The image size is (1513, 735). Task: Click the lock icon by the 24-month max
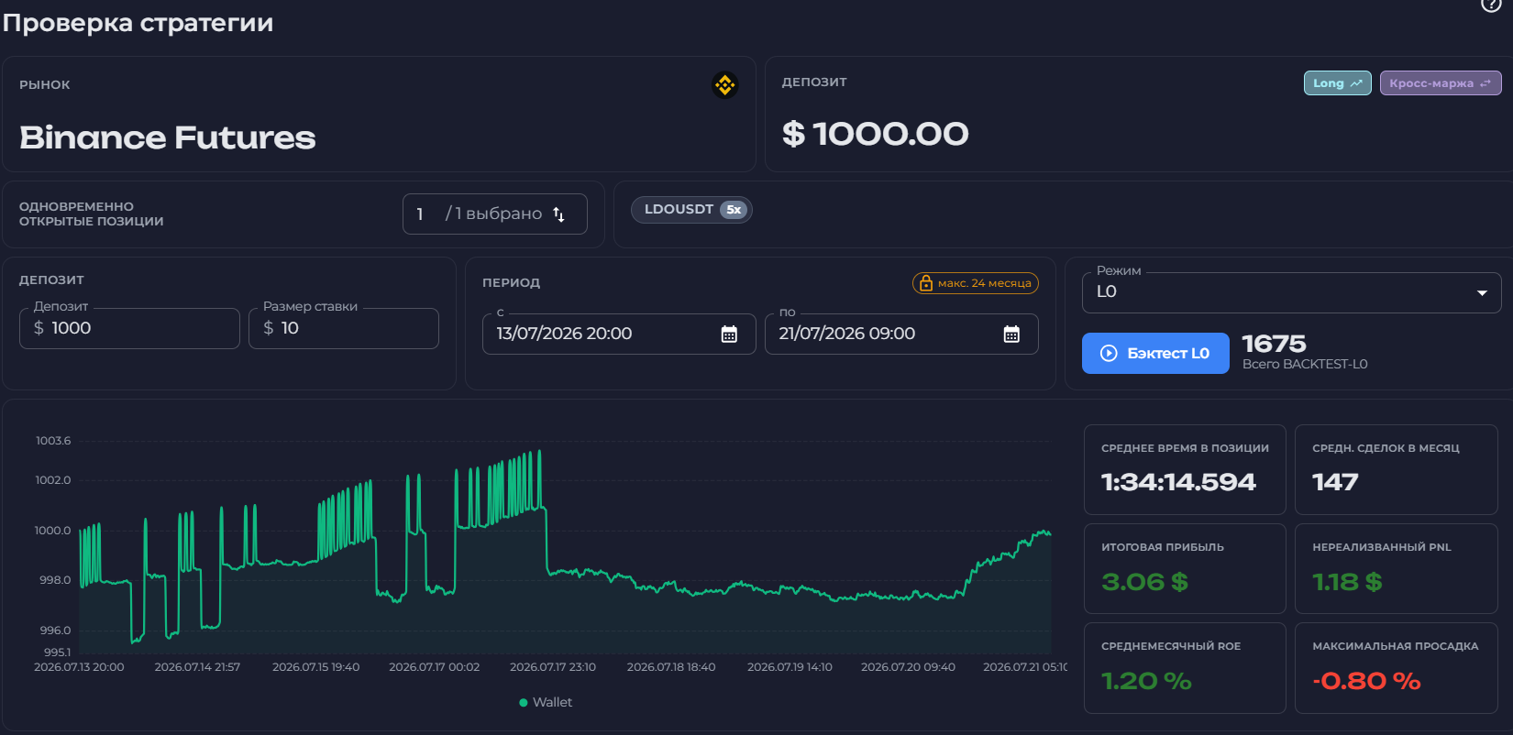[925, 283]
